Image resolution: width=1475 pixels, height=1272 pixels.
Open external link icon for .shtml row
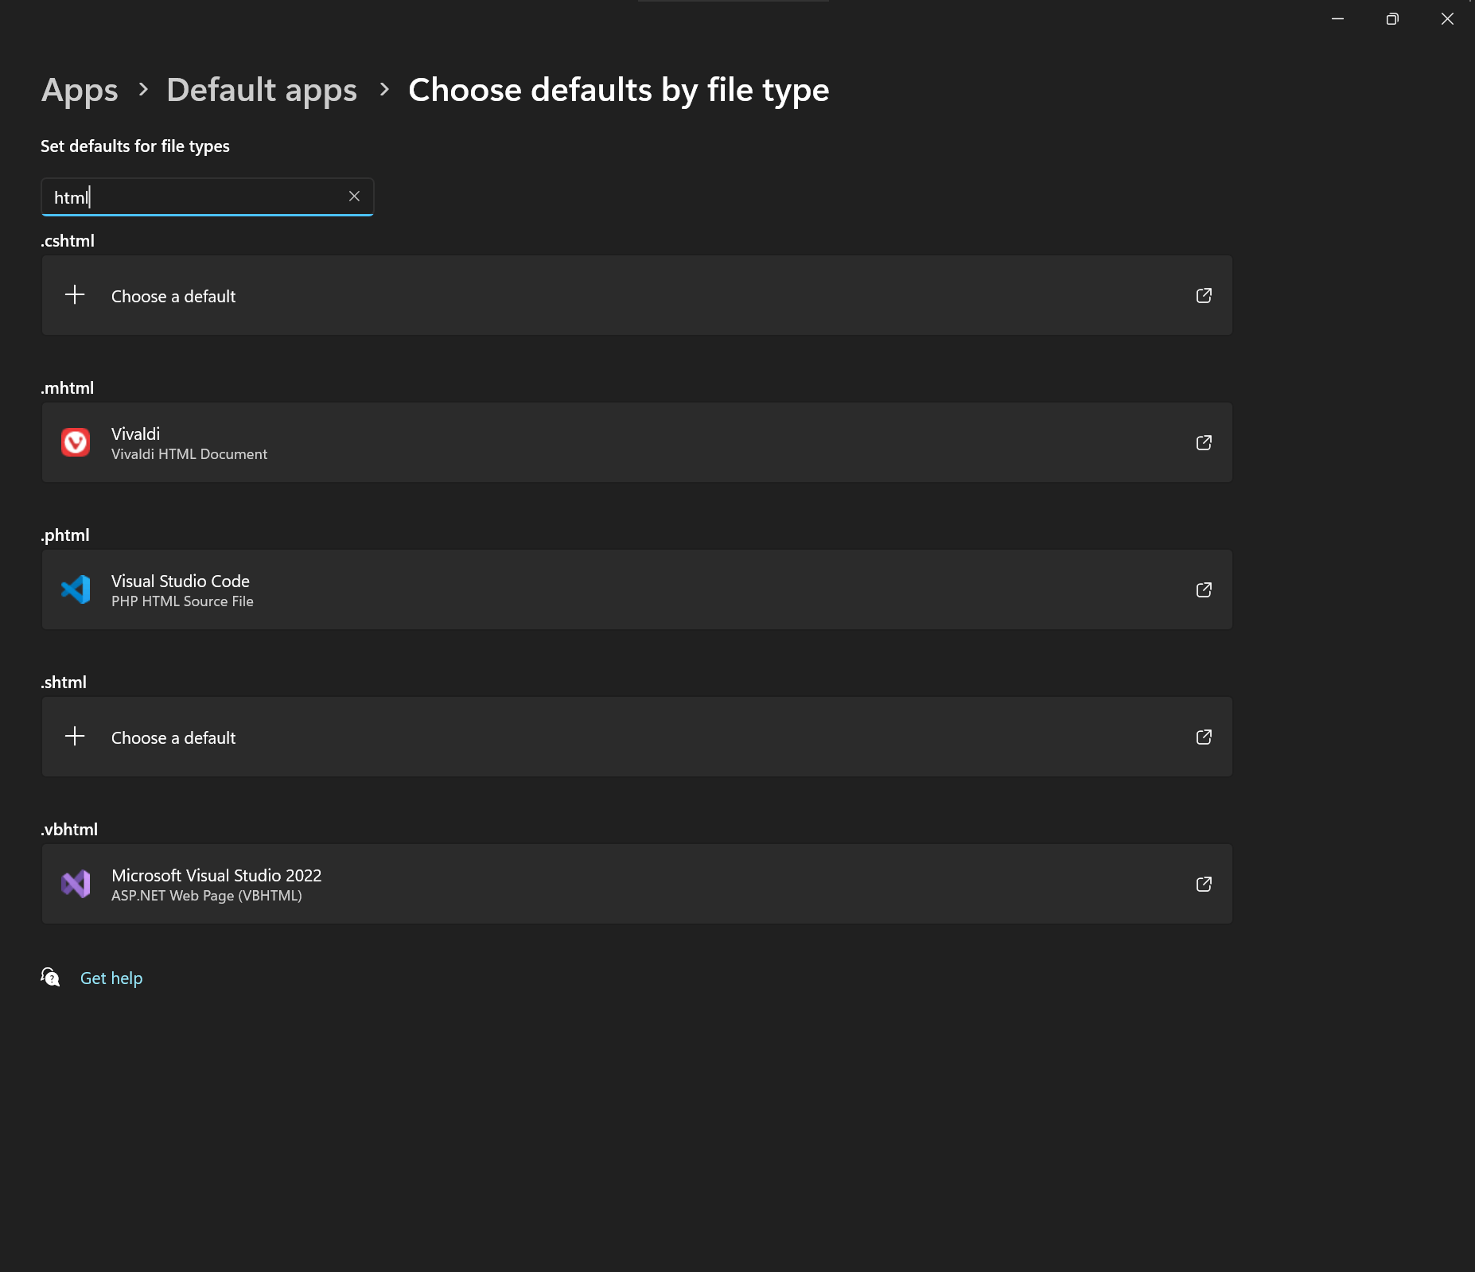point(1204,737)
